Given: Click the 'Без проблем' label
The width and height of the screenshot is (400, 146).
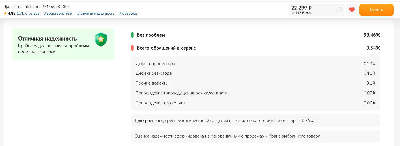Looking at the screenshot, I should click(151, 35).
